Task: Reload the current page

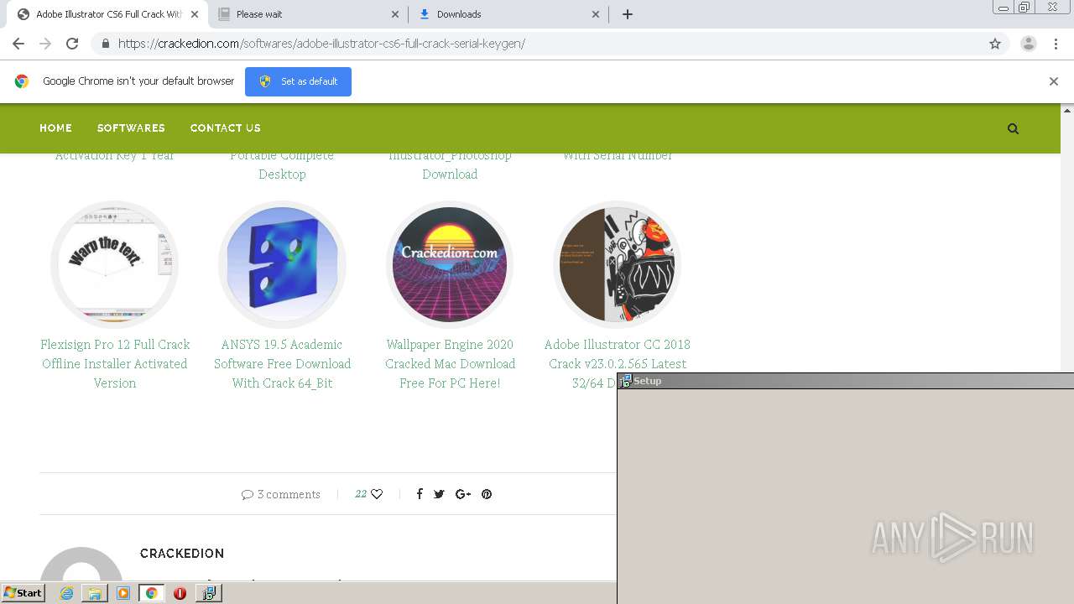Action: [72, 44]
